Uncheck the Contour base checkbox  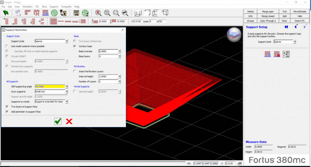click(x=75, y=46)
